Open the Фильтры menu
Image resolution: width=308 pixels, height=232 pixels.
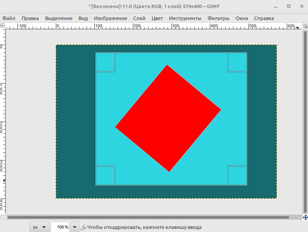(x=218, y=18)
